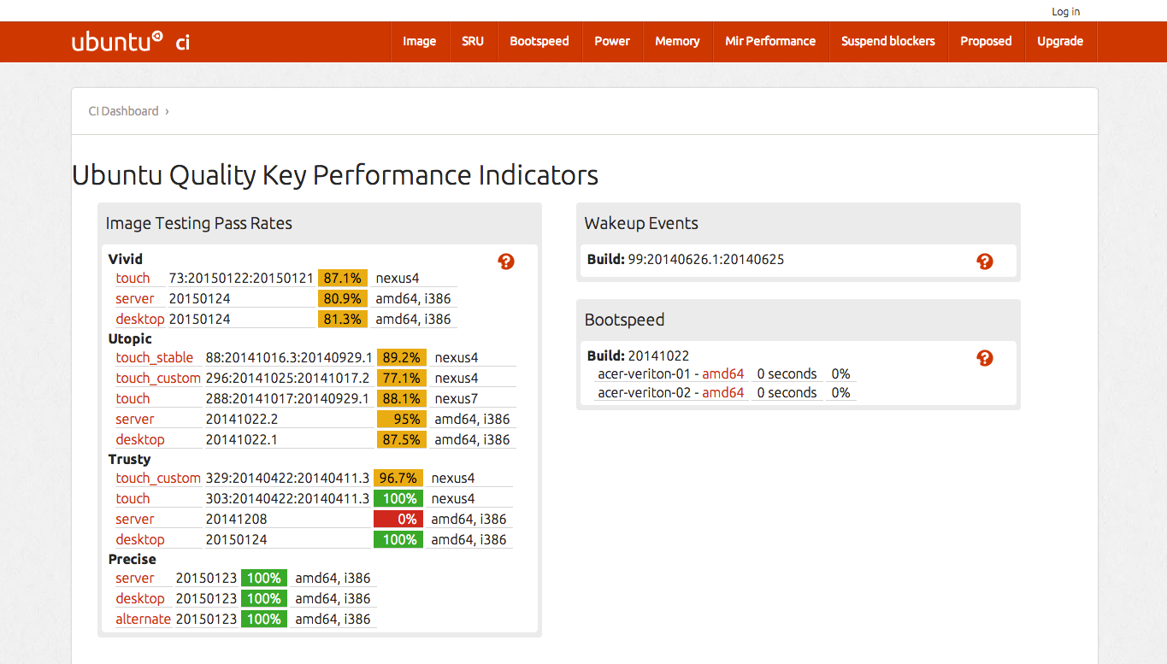Viewport: 1167px width, 664px height.
Task: Click amd64 link for acer-veriton-01
Action: pos(723,373)
